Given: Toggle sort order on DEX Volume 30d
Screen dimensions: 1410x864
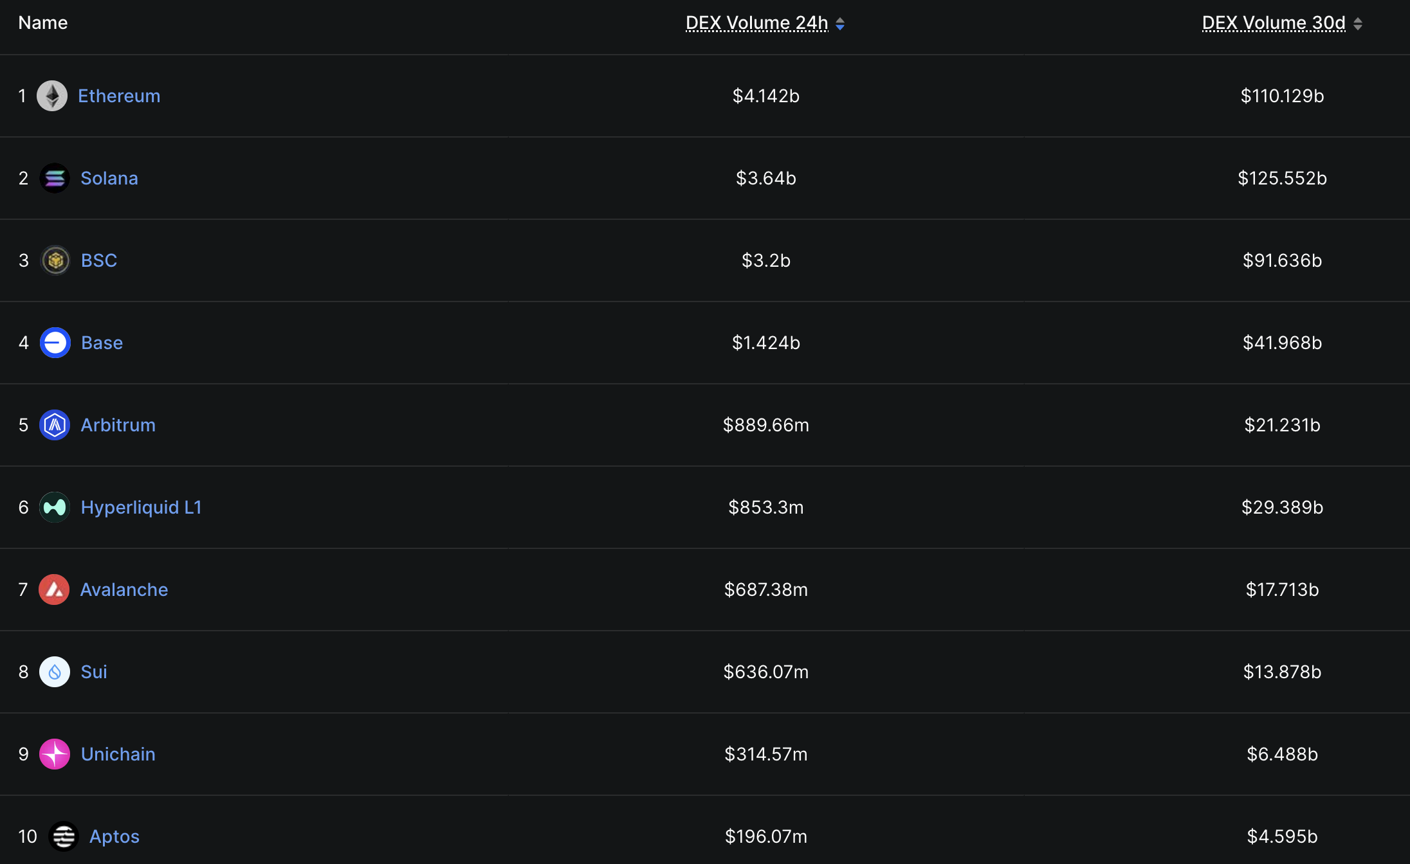Looking at the screenshot, I should click(x=1359, y=24).
